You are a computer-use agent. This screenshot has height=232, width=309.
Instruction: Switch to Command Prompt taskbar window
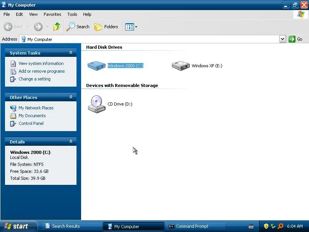tap(195, 226)
